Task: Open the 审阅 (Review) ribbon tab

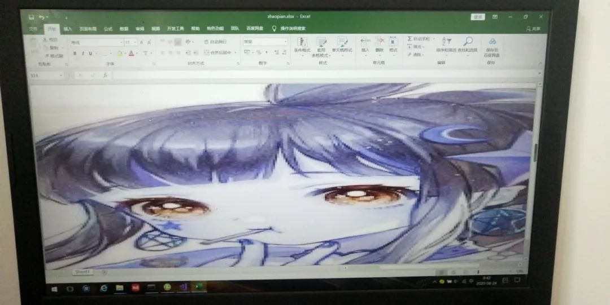Action: [140, 29]
